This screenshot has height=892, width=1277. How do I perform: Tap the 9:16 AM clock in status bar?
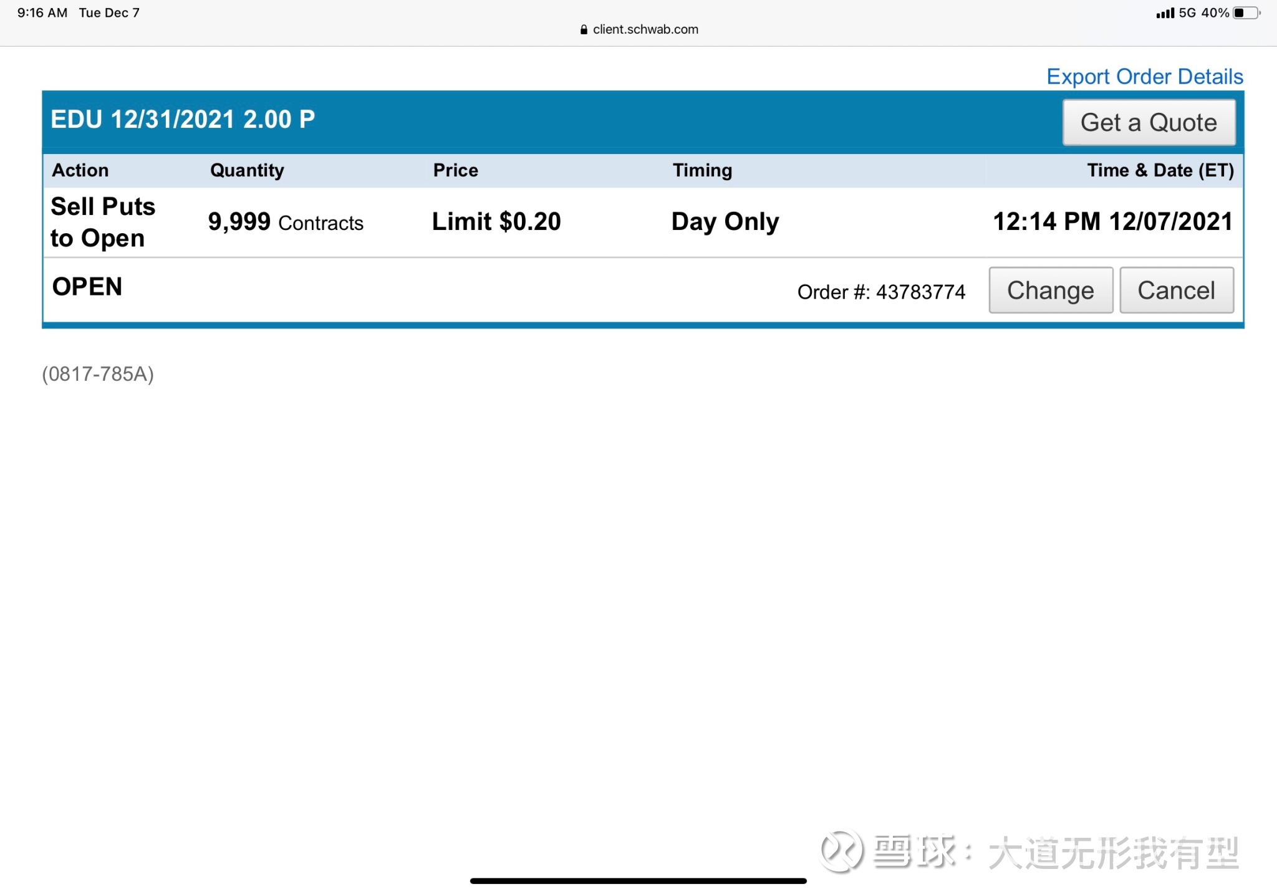[x=42, y=13]
